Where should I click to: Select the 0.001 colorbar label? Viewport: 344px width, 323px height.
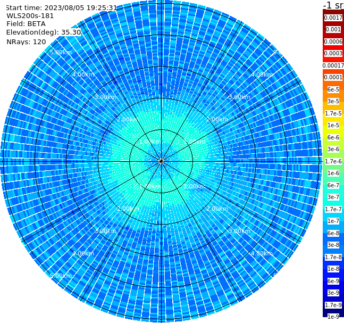(333, 30)
